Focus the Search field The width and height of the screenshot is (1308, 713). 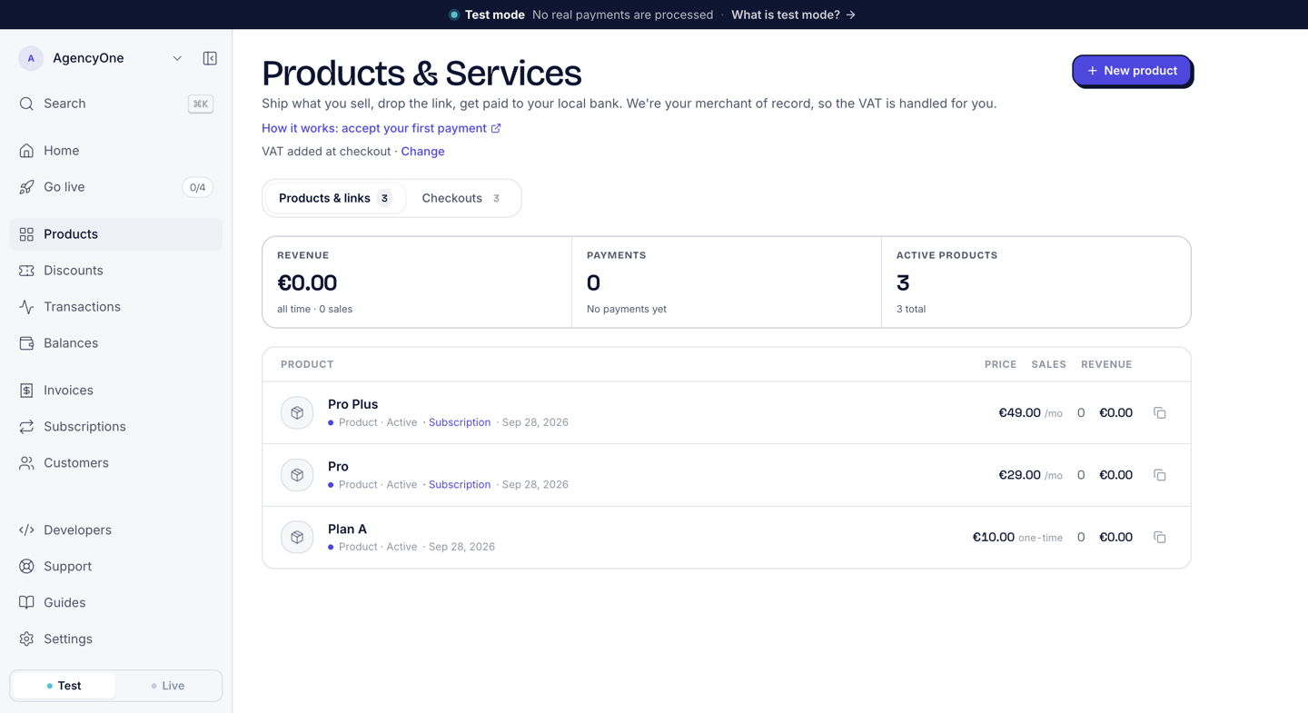coord(116,104)
